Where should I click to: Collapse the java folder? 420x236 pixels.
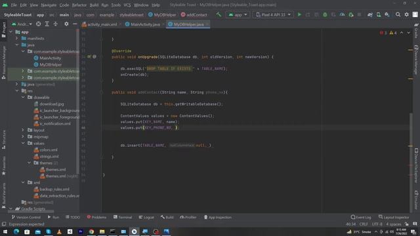[x=17, y=45]
